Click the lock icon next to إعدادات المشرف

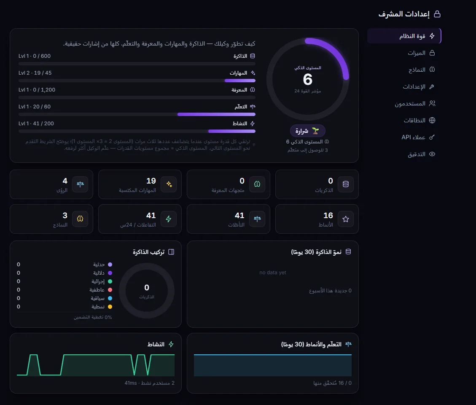tap(437, 14)
